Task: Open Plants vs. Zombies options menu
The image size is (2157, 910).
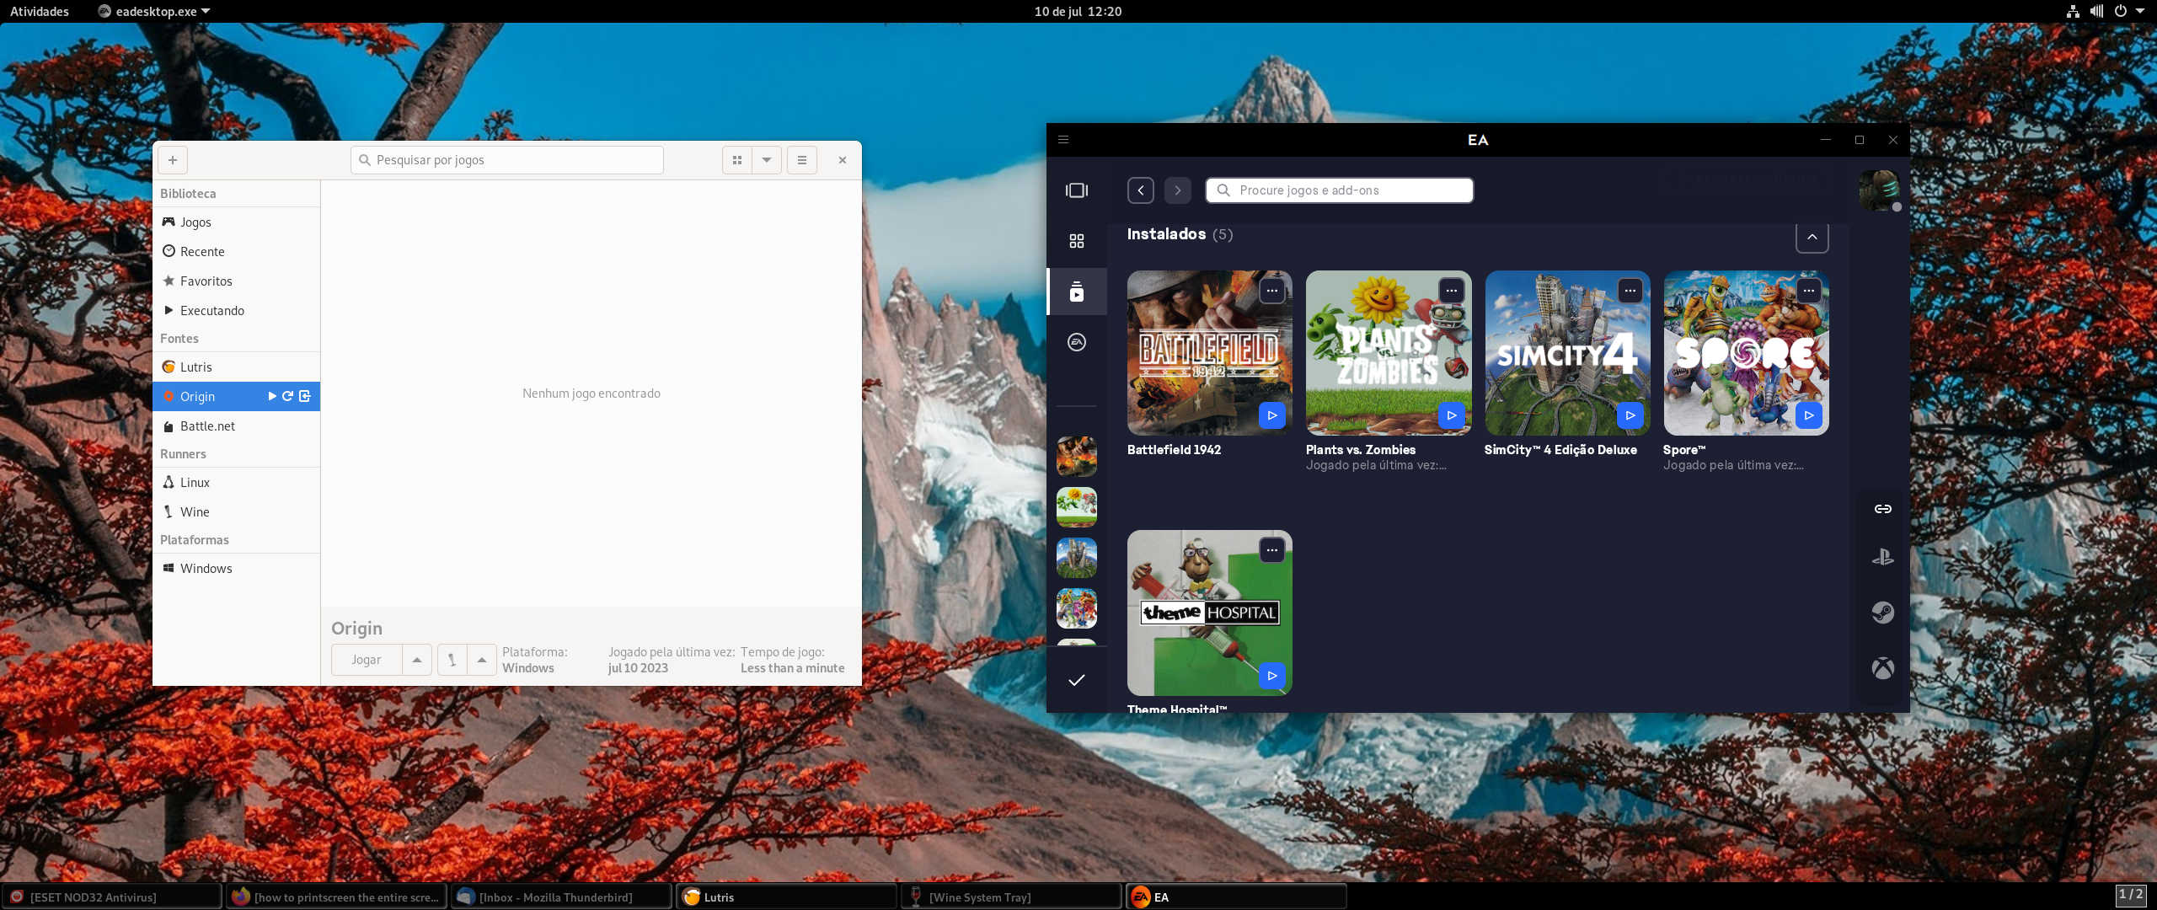Action: pos(1452,291)
